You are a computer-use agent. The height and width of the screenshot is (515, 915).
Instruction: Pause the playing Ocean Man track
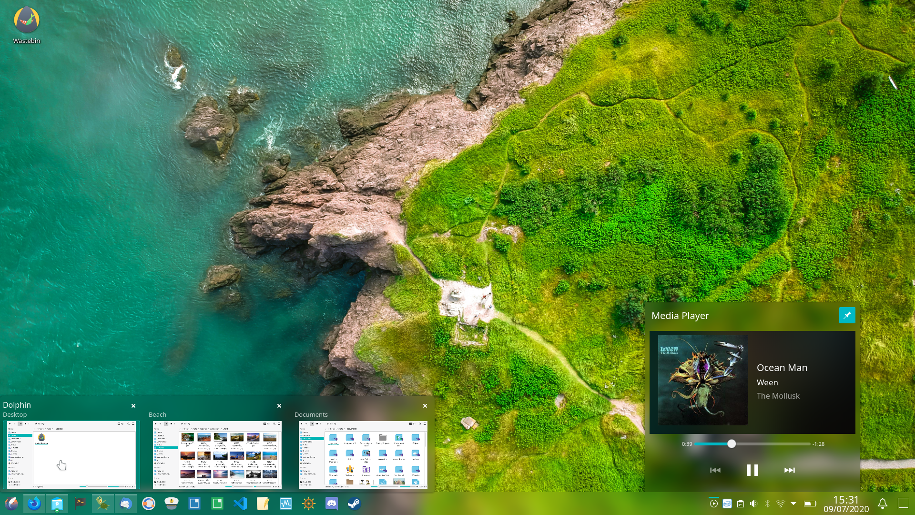pyautogui.click(x=752, y=470)
